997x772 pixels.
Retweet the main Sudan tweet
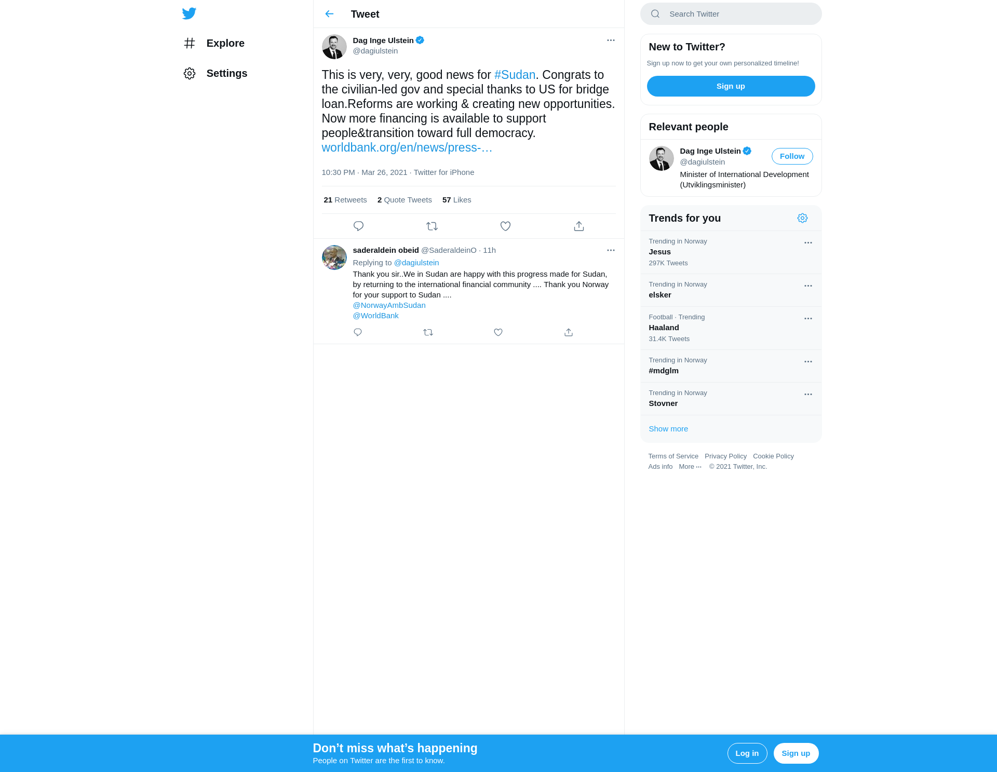tap(432, 226)
